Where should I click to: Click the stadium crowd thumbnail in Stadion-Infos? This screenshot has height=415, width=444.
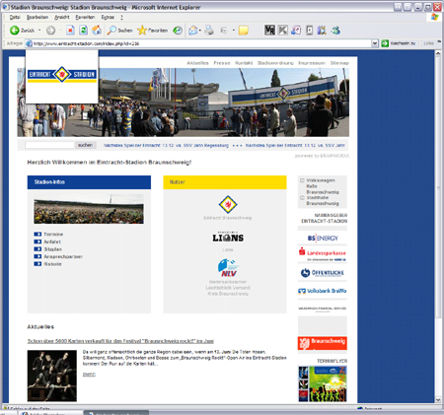coord(89,209)
